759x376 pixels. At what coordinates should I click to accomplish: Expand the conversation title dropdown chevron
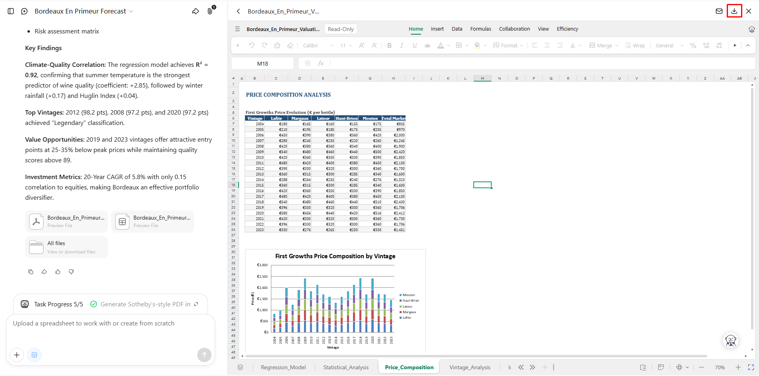(131, 11)
